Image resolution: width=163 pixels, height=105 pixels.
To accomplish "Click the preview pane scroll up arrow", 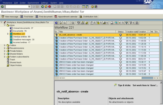I will tap(161, 82).
